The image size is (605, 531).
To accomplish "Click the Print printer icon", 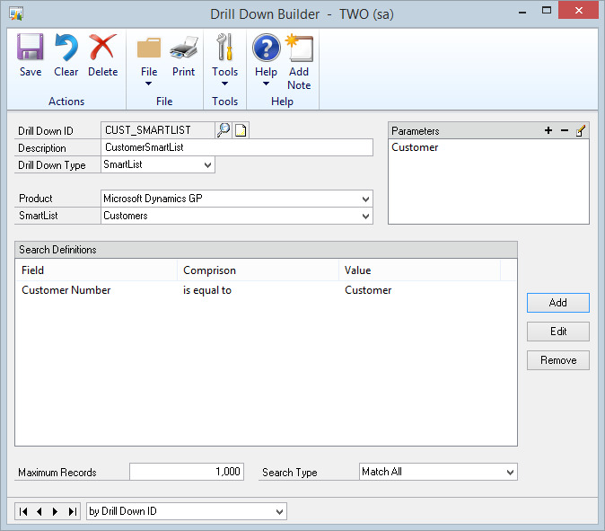I will 184,47.
